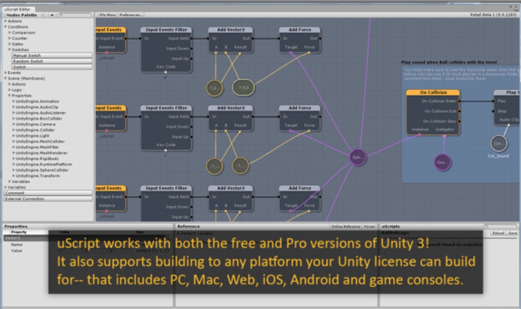Select the Col_Sound variable node circle

(x=499, y=143)
